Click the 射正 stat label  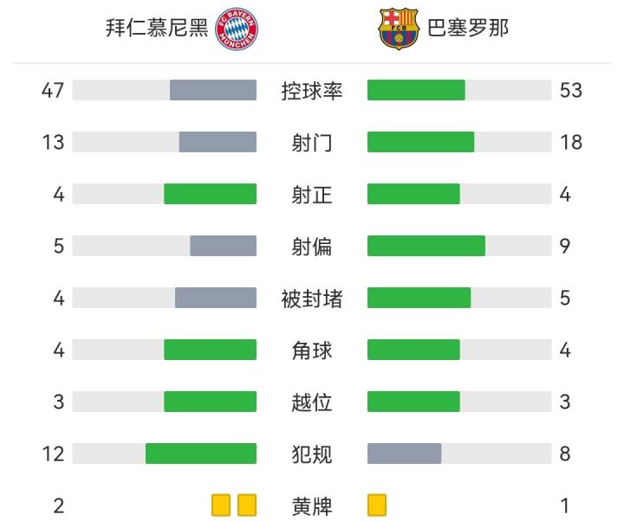[x=312, y=194]
